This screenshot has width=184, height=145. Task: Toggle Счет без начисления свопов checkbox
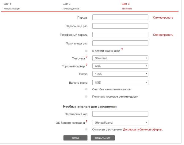86,89
